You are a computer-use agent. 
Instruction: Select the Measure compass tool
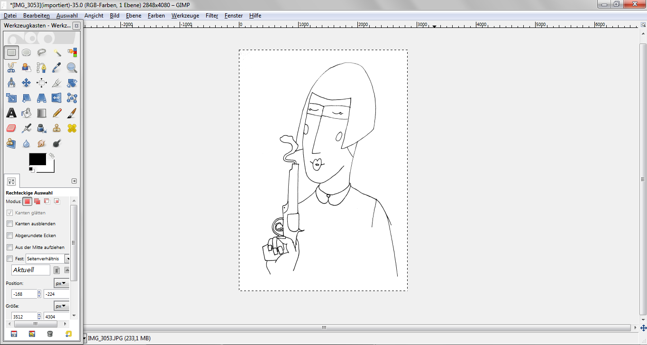11,83
